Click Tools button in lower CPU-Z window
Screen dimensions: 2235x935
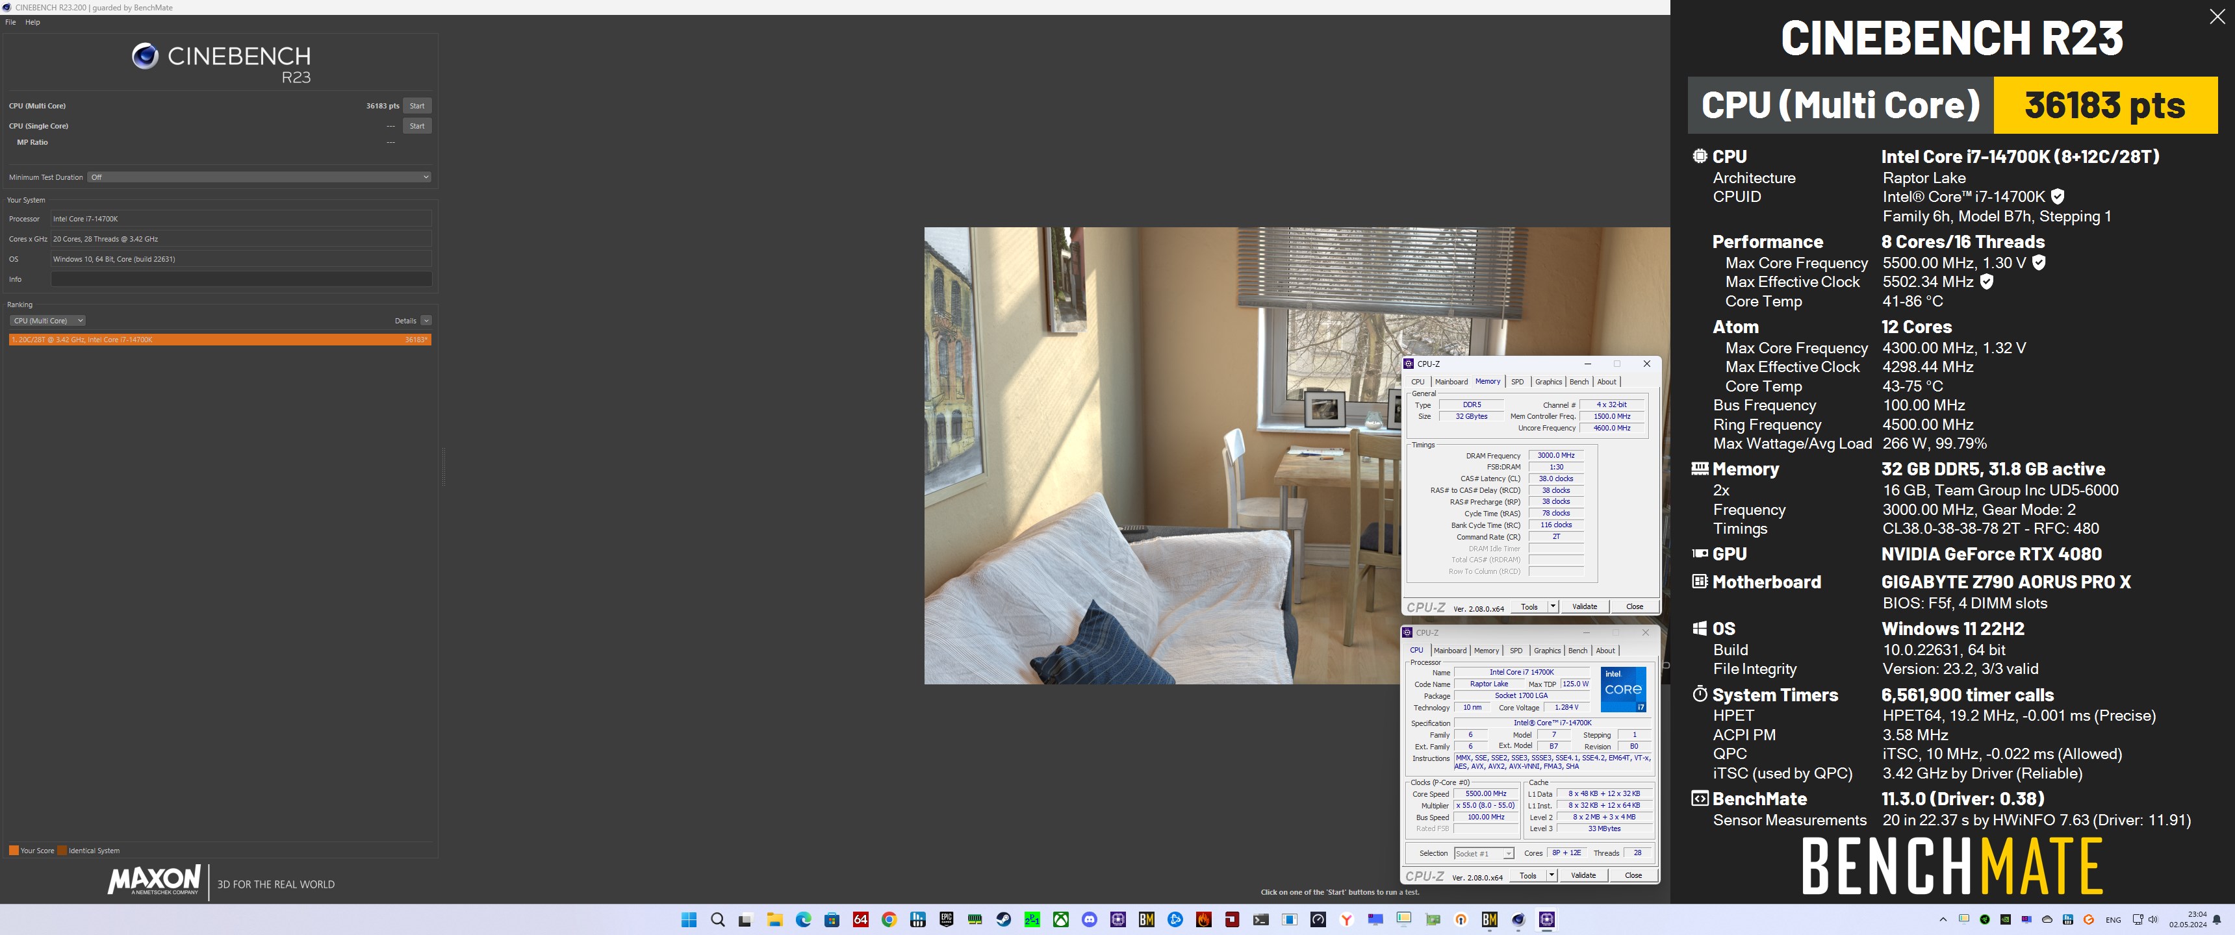point(1528,875)
